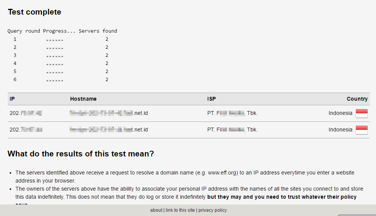Click the 'What do the results' heading
The image size is (376, 216).
coord(81,154)
